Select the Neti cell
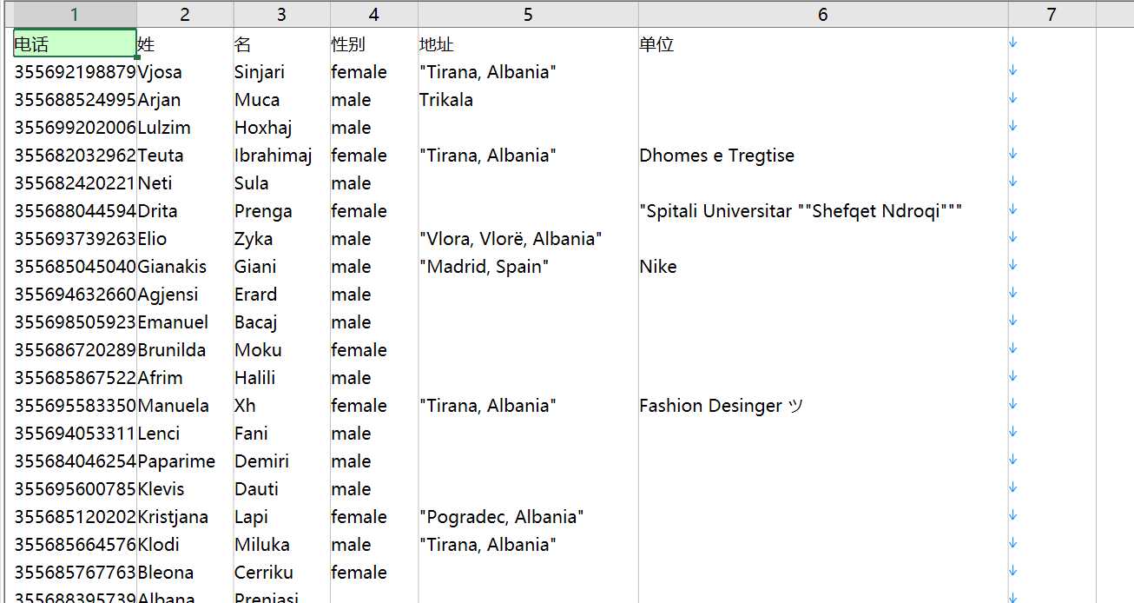This screenshot has height=603, width=1134. point(185,183)
